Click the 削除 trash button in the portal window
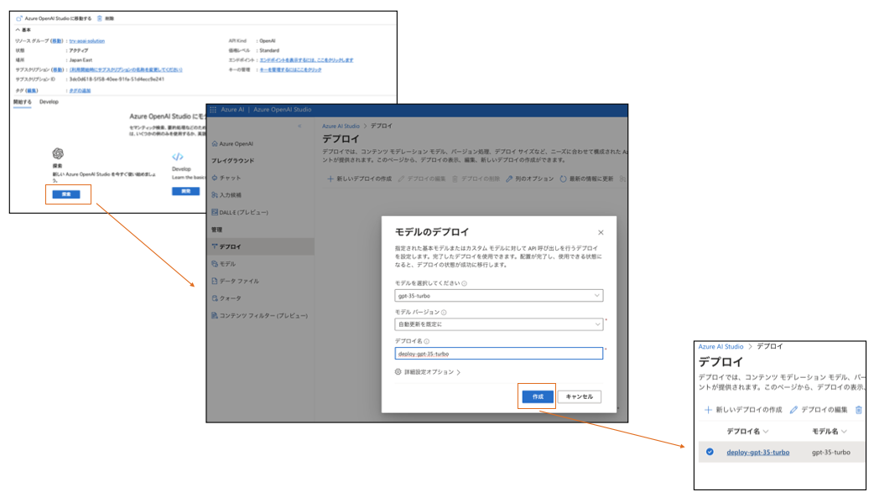 click(106, 18)
